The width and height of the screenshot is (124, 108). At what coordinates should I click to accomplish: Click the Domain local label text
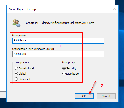(x=26, y=68)
